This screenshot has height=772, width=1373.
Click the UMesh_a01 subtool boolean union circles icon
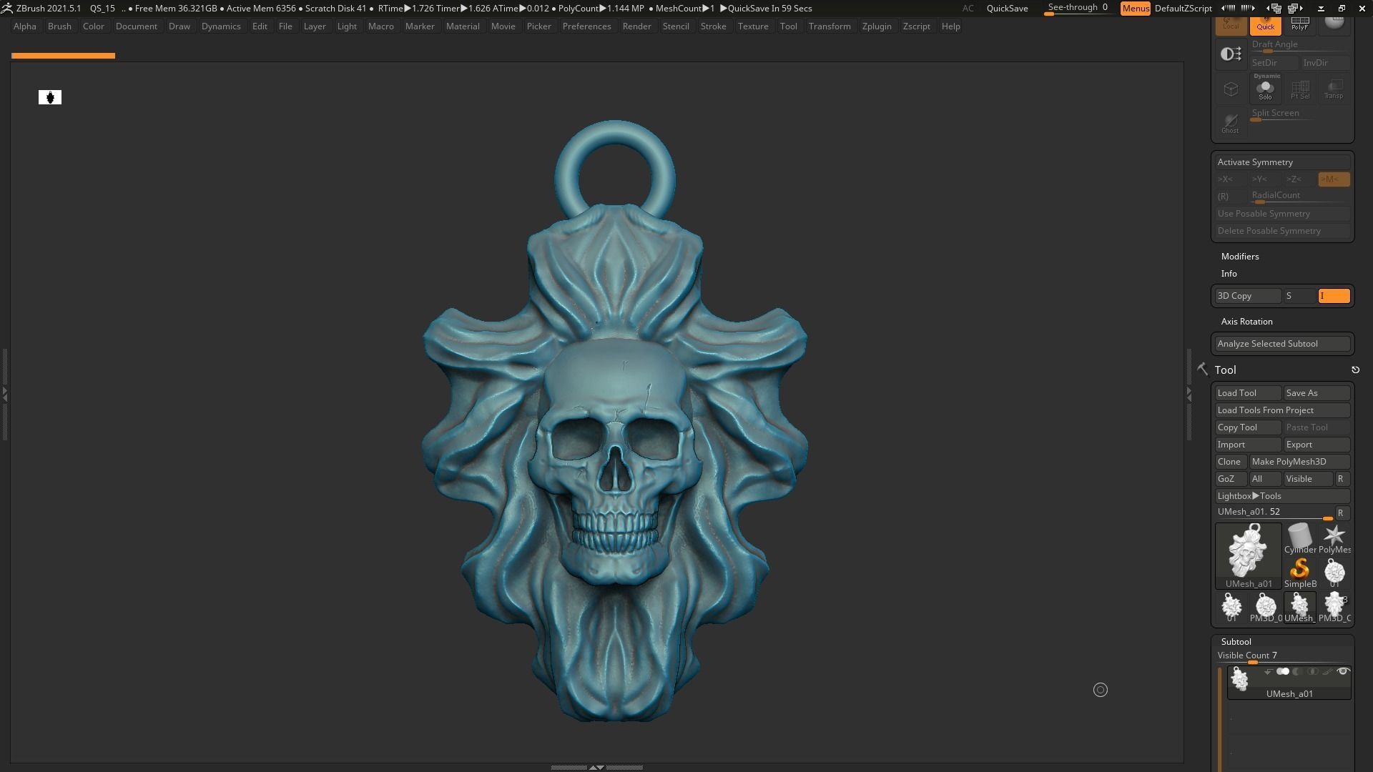(x=1283, y=672)
